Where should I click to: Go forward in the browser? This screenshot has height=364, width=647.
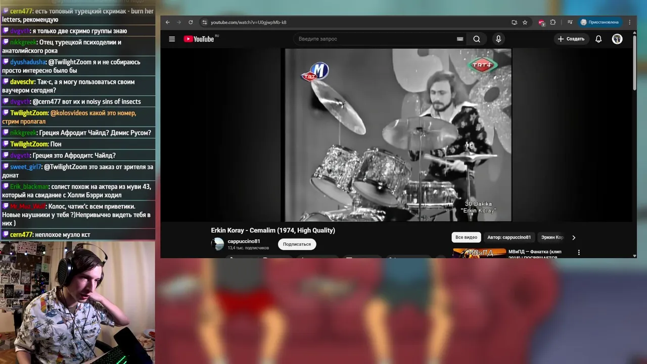[x=178, y=22]
